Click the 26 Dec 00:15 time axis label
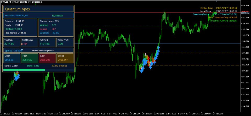This screenshot has width=251, height=116. click(x=76, y=114)
